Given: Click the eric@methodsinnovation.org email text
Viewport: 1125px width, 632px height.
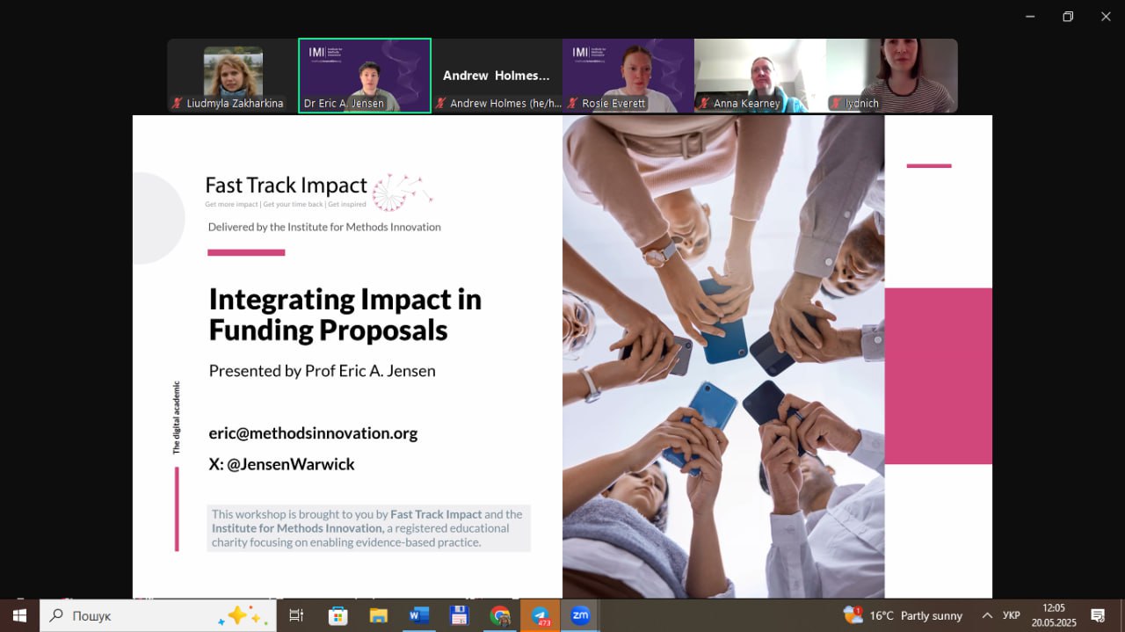Looking at the screenshot, I should (313, 433).
